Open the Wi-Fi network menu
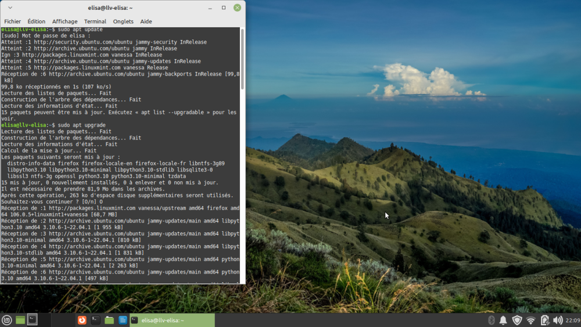This screenshot has width=581, height=327. [x=530, y=320]
